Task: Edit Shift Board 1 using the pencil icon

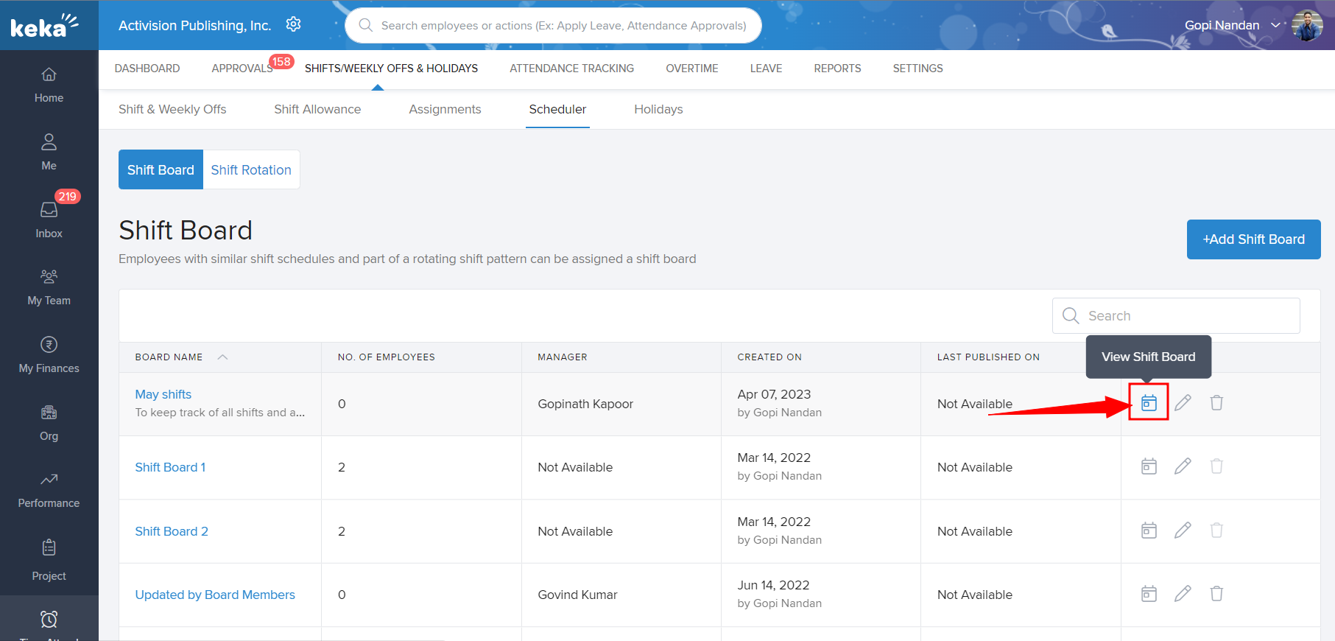Action: pos(1183,466)
